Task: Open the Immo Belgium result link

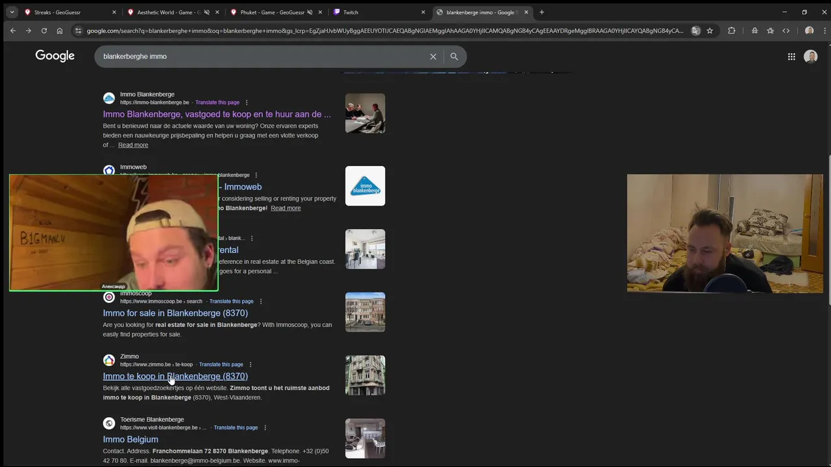Action: 130,439
